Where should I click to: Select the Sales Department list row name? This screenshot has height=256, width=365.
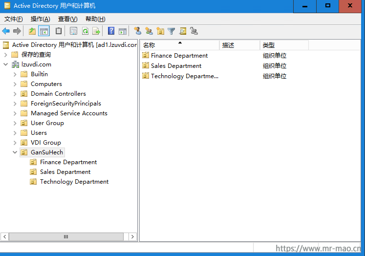(176, 66)
